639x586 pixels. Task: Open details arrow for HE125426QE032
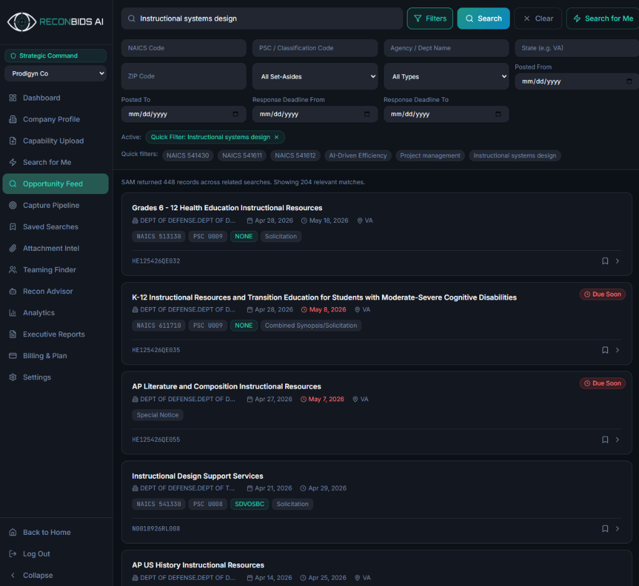pos(618,261)
